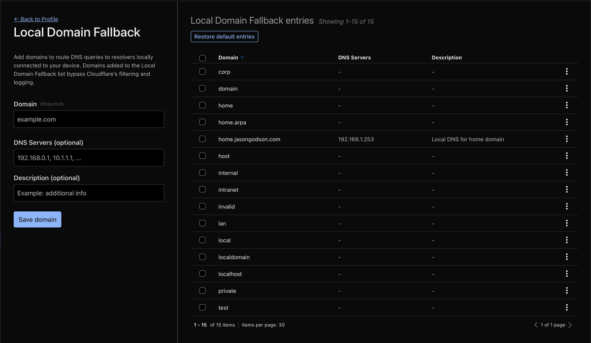591x343 pixels.
Task: Open the kebab menu for the localhost row
Action: pyautogui.click(x=566, y=274)
